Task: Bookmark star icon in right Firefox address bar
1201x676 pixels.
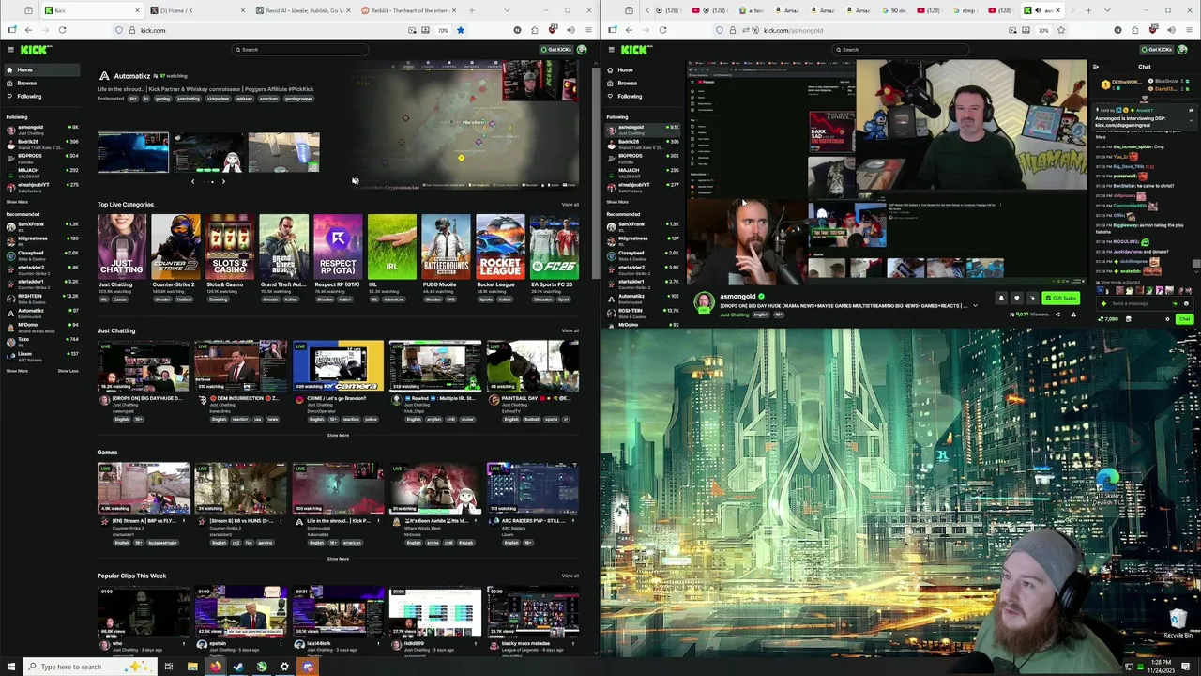Action: (1060, 30)
